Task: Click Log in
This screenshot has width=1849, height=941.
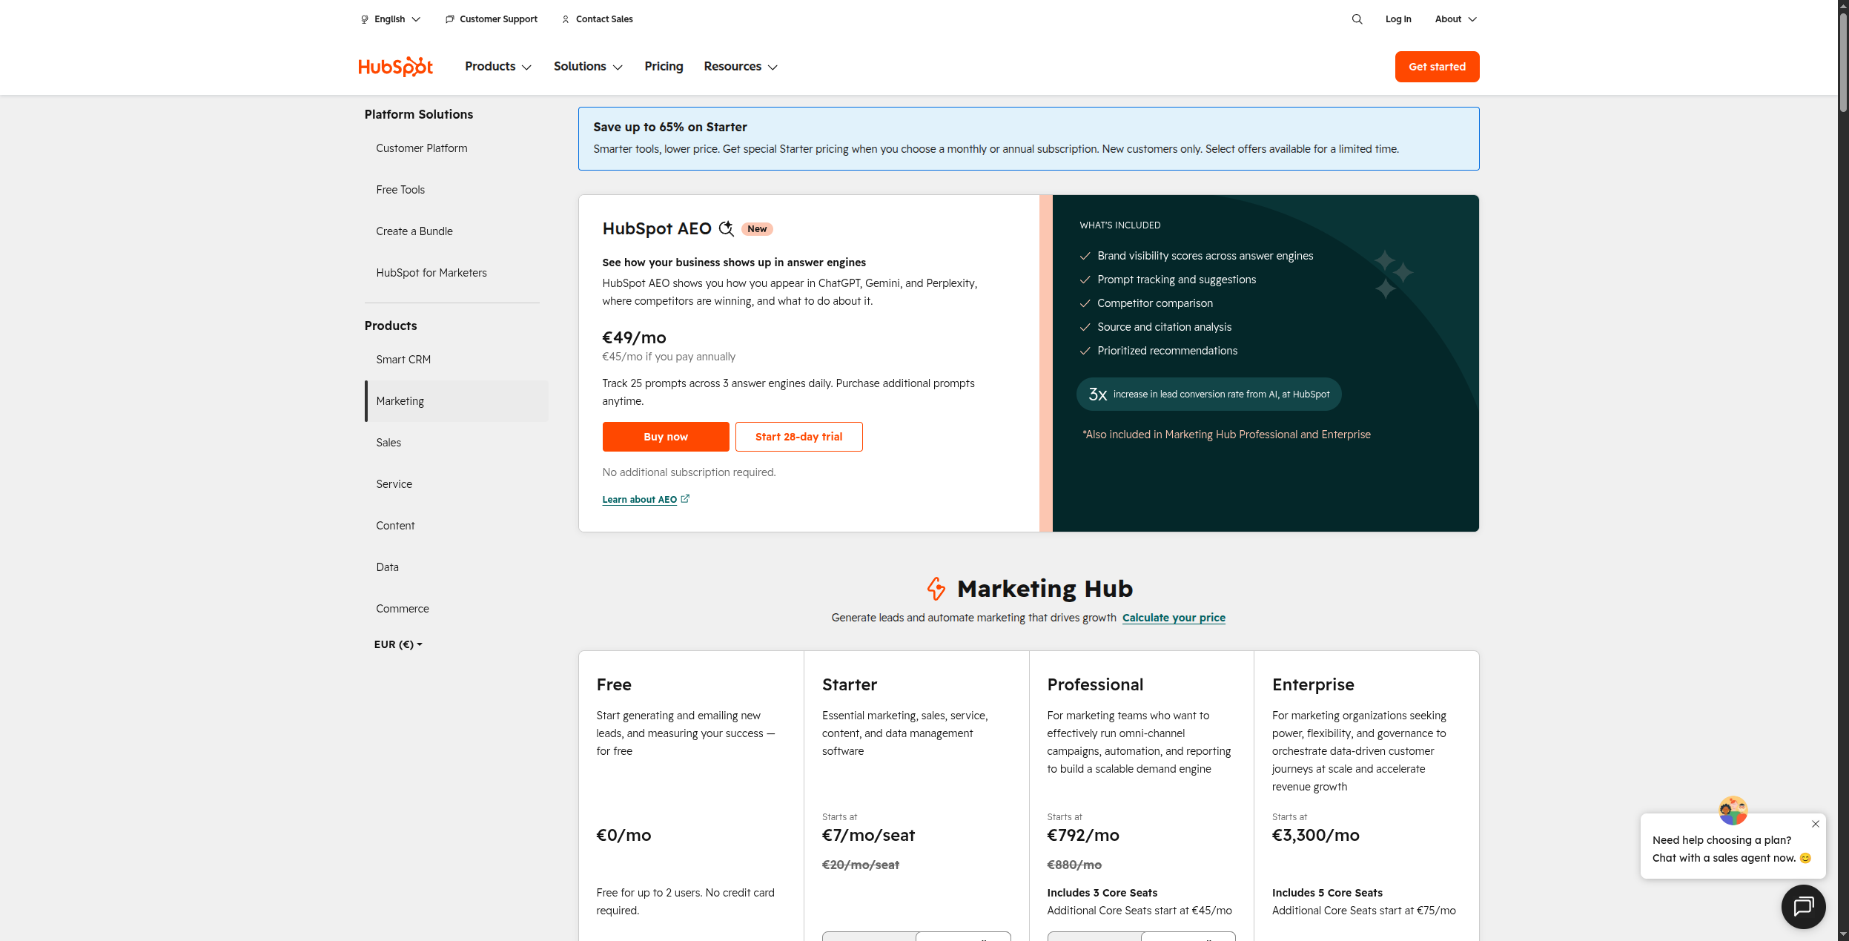Action: (x=1398, y=19)
